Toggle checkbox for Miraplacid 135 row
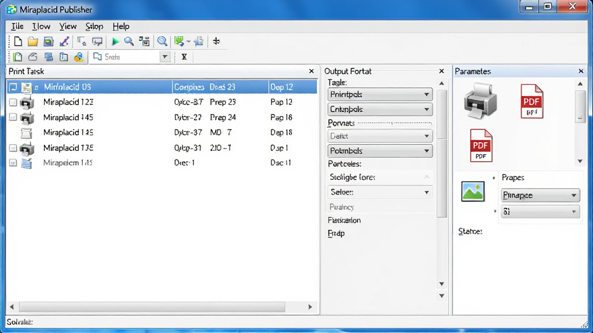Viewport: 593px width, 333px height. [13, 148]
